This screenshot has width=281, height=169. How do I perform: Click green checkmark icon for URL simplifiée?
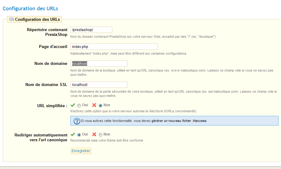click(73, 105)
